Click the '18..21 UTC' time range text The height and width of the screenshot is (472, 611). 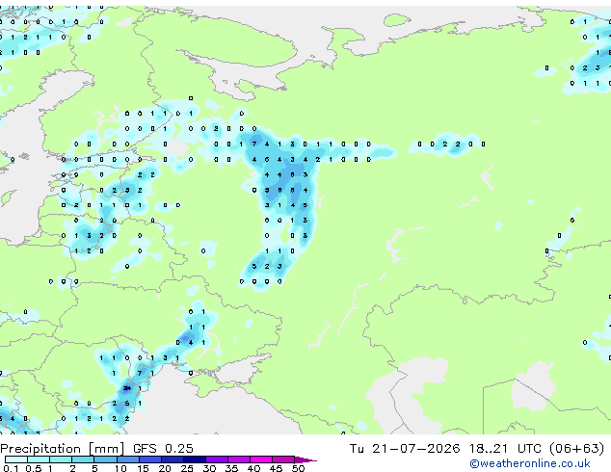click(505, 449)
